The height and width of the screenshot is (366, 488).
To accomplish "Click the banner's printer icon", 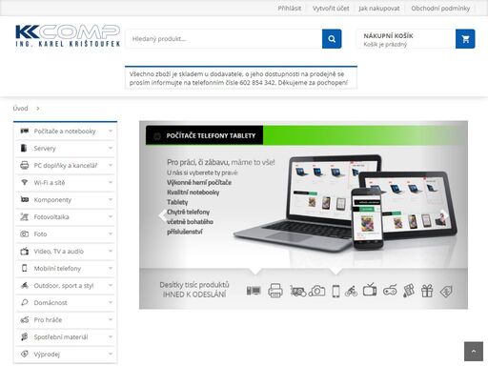I will (275, 291).
